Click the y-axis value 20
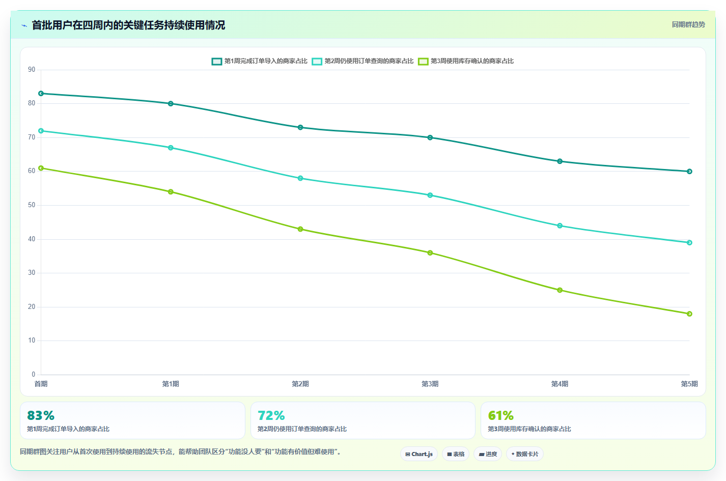Screen dimensions: 726x481 point(32,307)
